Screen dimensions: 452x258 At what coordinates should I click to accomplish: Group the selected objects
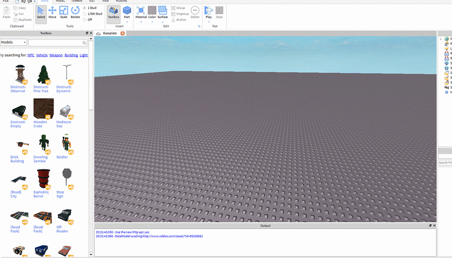pyautogui.click(x=177, y=7)
